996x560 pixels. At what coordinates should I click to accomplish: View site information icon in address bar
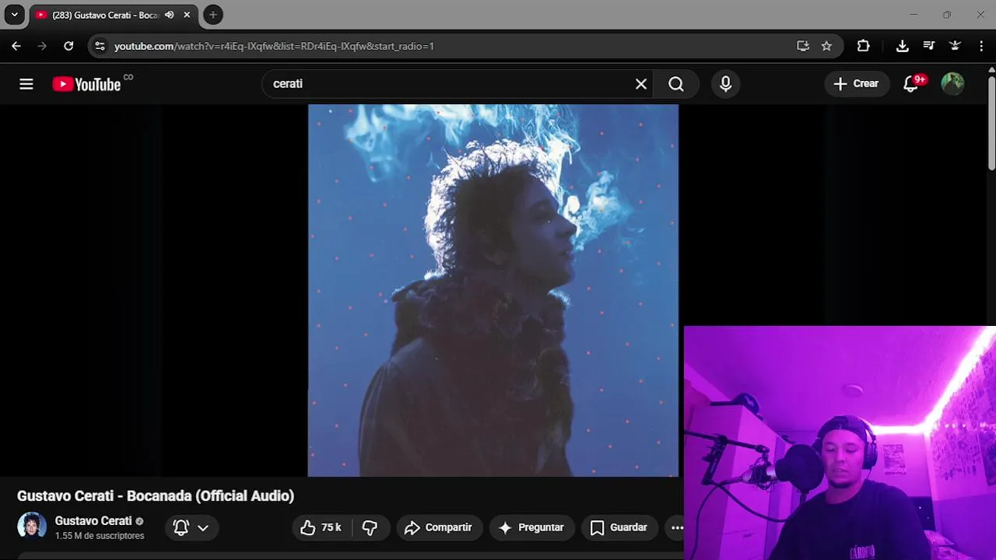[99, 46]
